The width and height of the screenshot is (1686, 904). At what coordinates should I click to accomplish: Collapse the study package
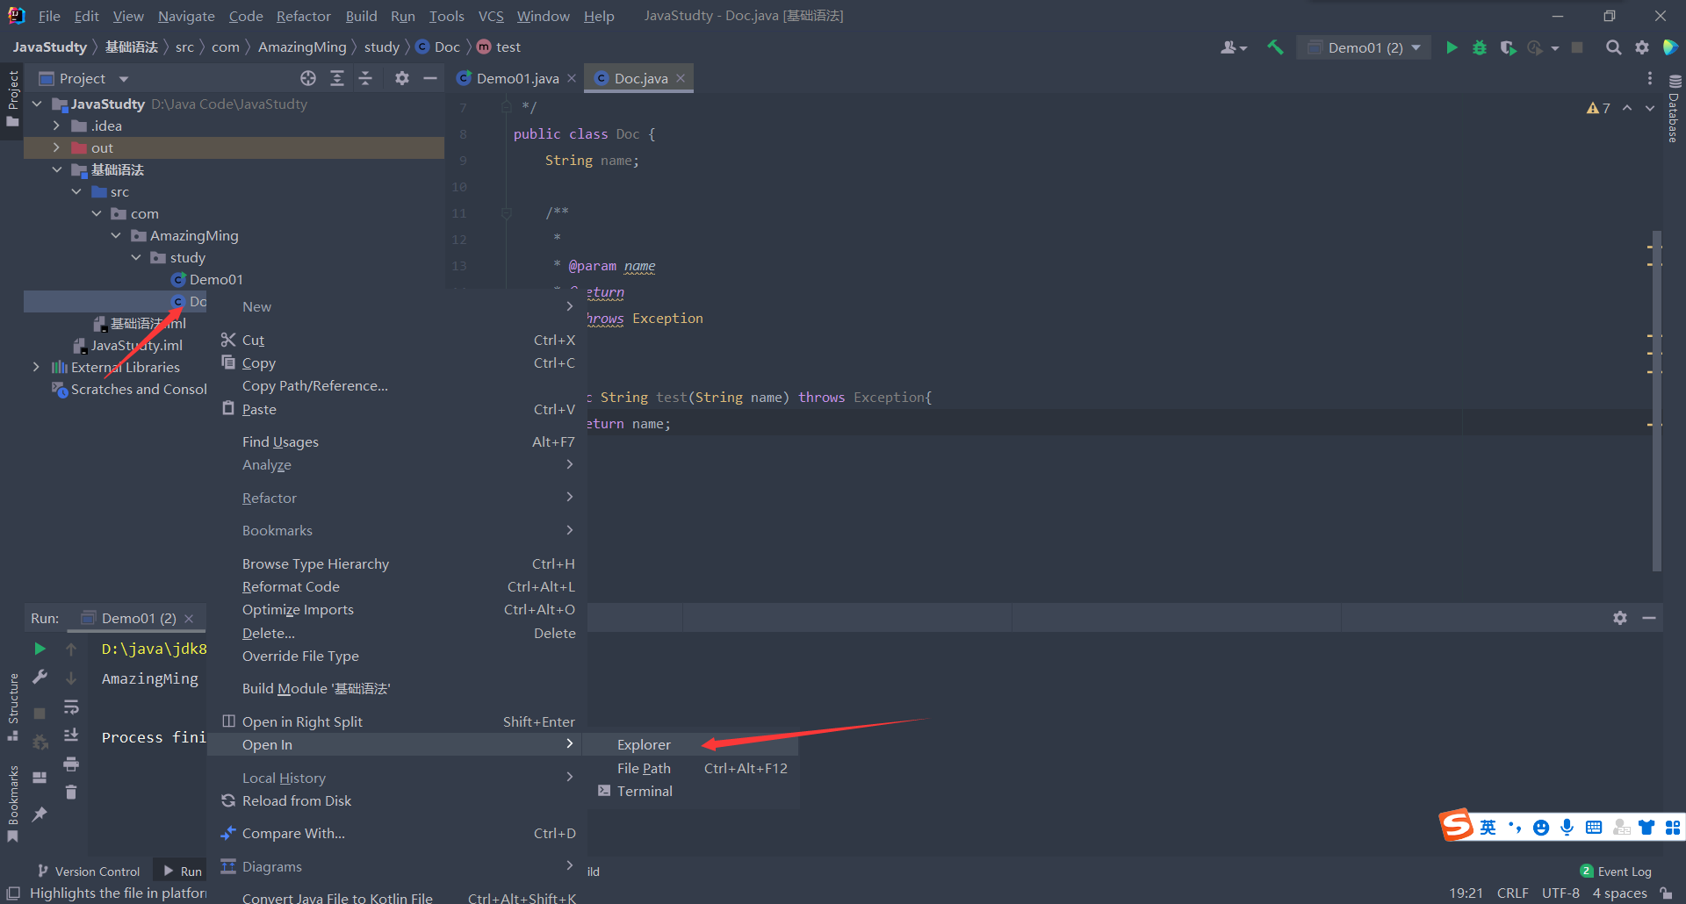[136, 257]
